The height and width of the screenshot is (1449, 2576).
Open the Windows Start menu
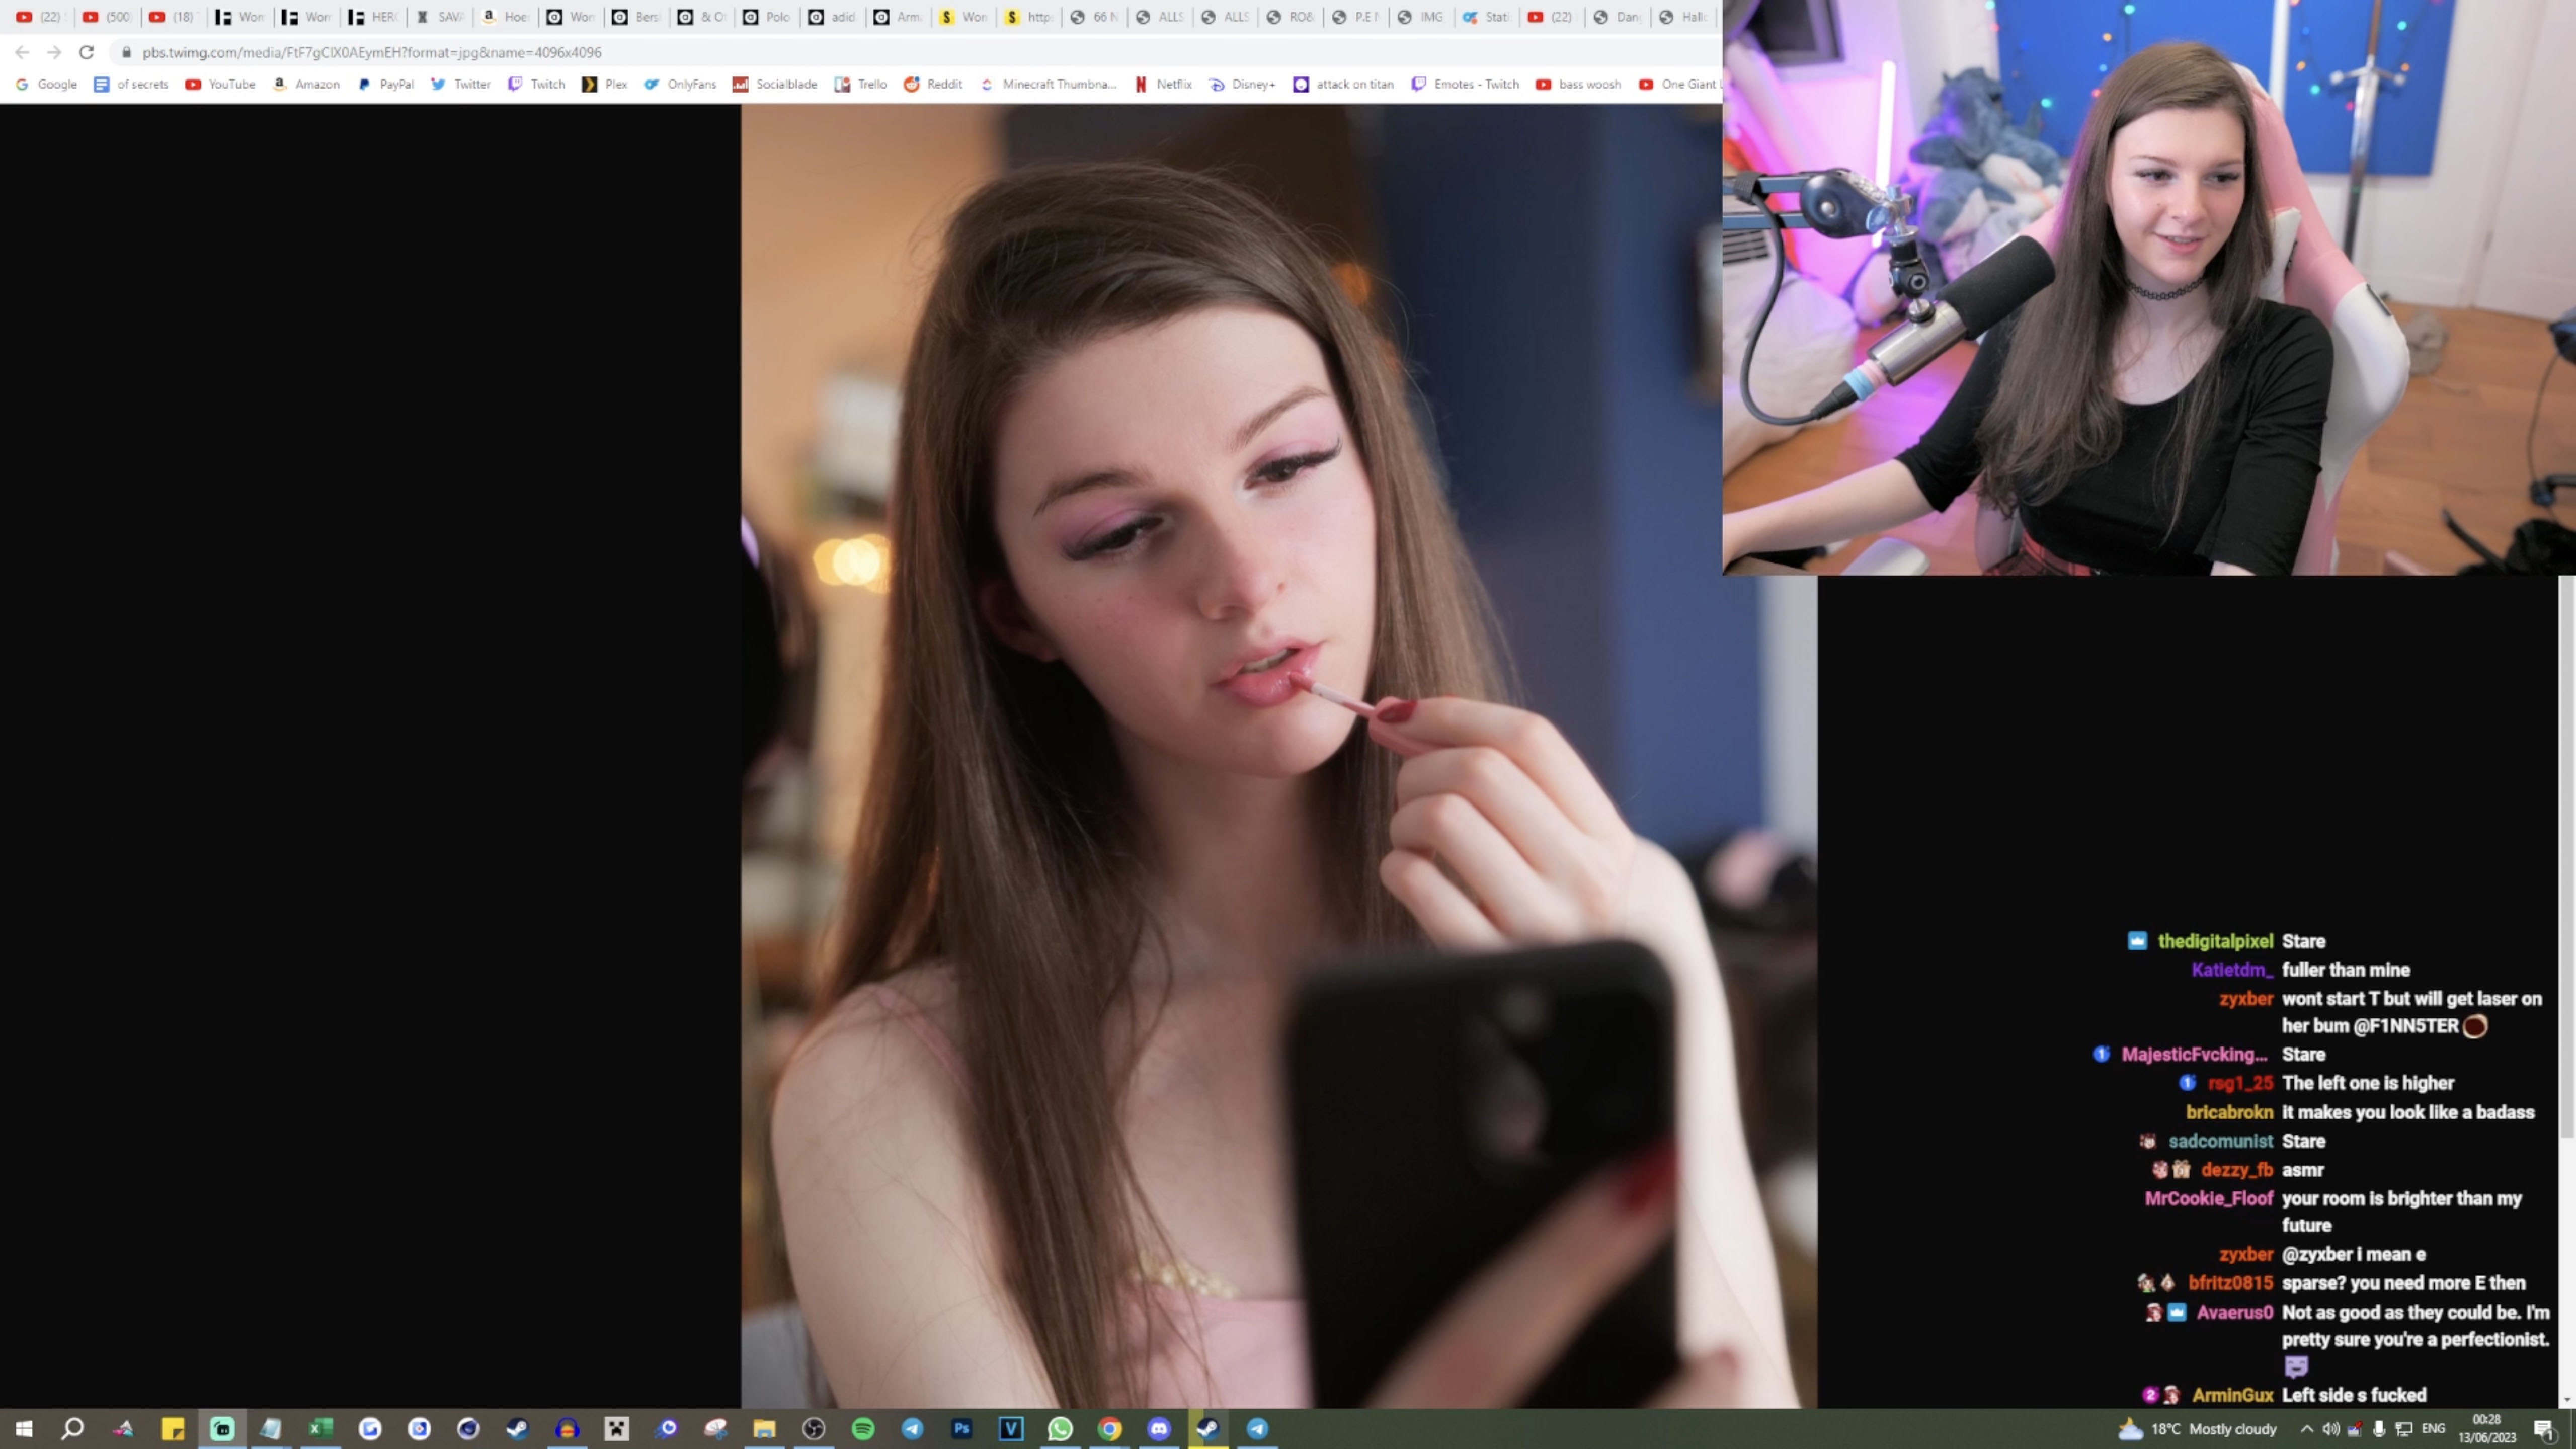click(x=24, y=1428)
